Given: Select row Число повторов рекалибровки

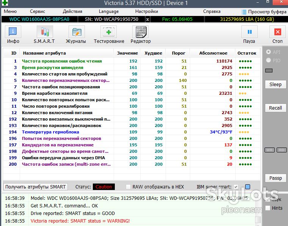Looking at the screenshot, I should [x=131, y=106].
